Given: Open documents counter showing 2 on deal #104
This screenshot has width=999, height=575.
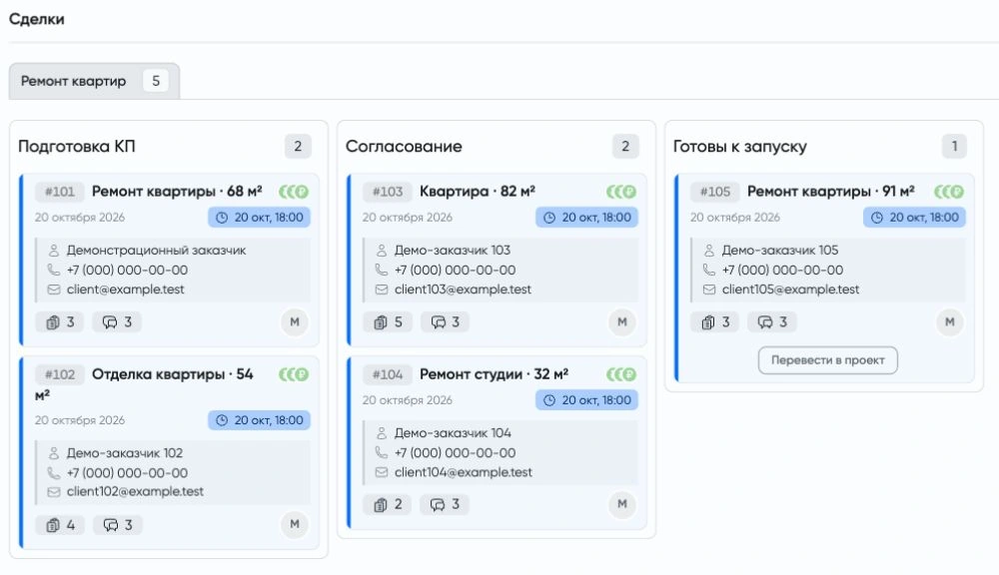Looking at the screenshot, I should click(388, 505).
